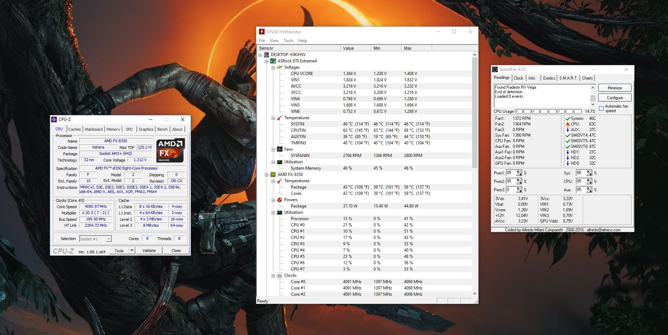Open the HWMonitor Tools menu

tap(288, 41)
